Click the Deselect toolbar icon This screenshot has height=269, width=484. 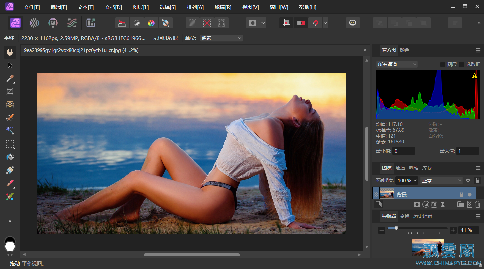pos(207,23)
